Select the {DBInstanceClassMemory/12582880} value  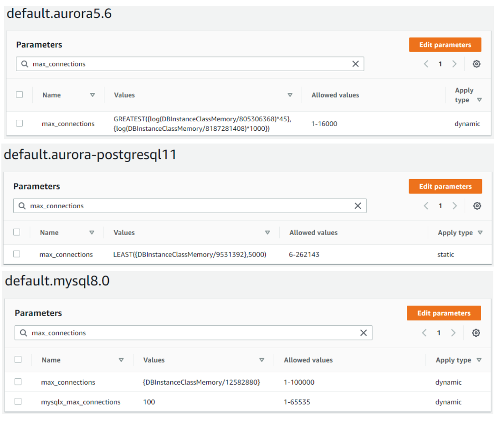point(201,382)
